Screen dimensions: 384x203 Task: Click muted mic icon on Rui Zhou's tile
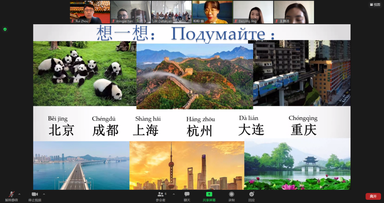73,21
